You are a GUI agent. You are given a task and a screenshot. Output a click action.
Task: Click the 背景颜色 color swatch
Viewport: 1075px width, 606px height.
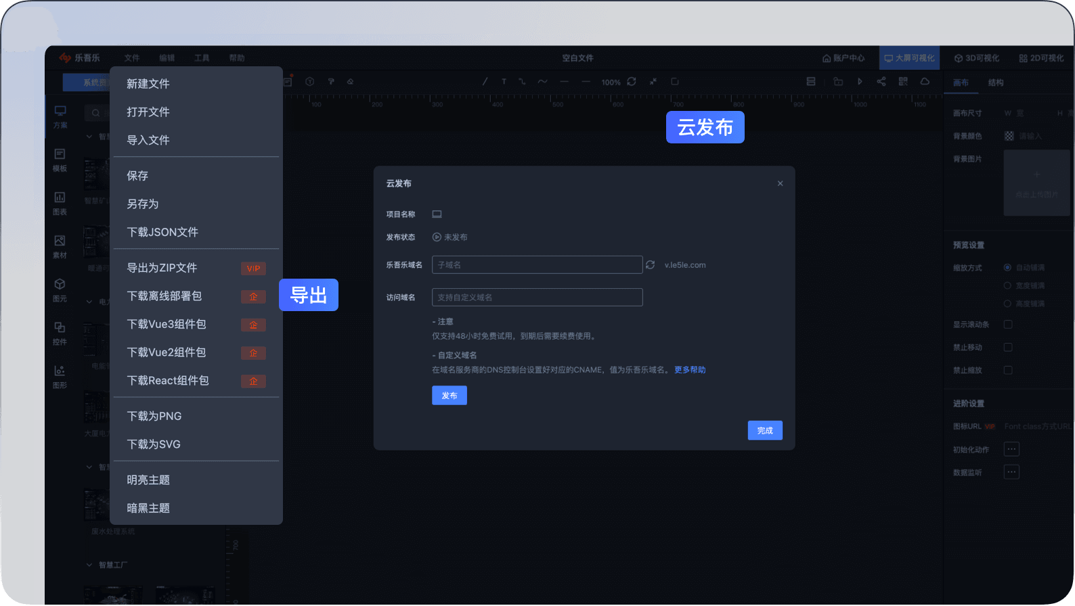point(1009,136)
